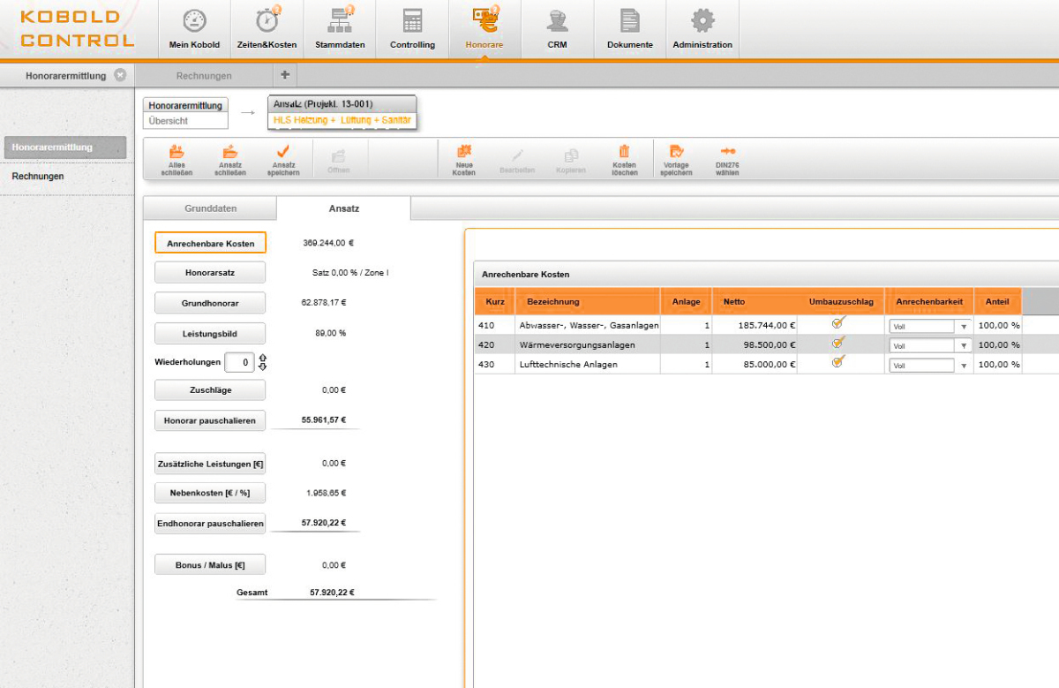The height and width of the screenshot is (688, 1059).
Task: Sort by the Bezeichnung column header
Action: 588,301
